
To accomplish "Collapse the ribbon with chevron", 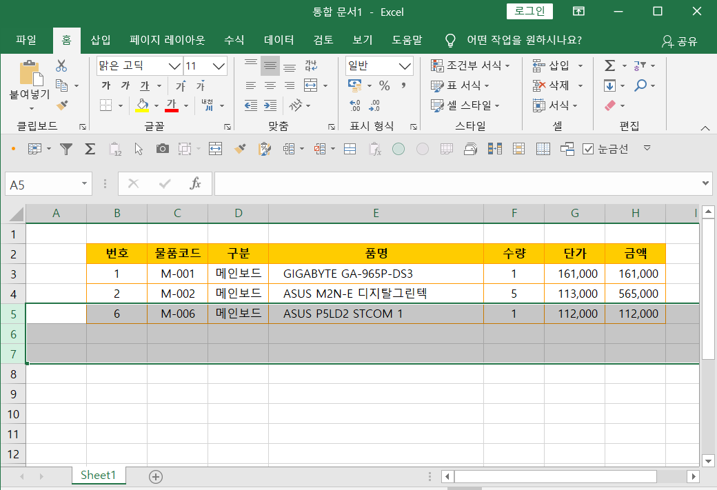I will tap(705, 128).
